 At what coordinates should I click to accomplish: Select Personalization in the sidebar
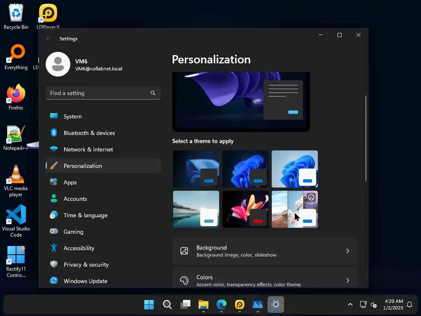point(103,165)
